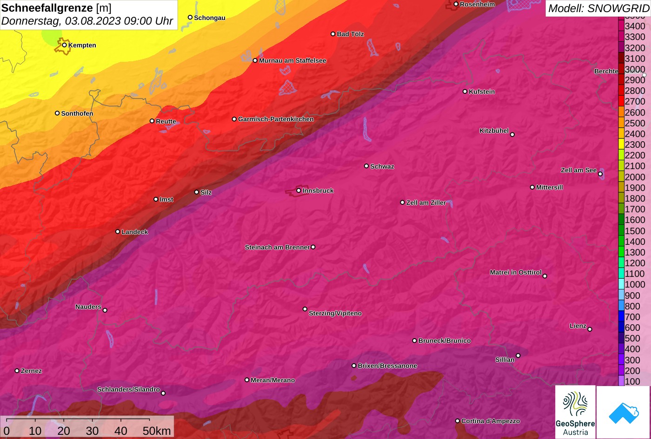This screenshot has width=651, height=439.
Task: Pick the red 2700 legend color
Action: (621, 101)
